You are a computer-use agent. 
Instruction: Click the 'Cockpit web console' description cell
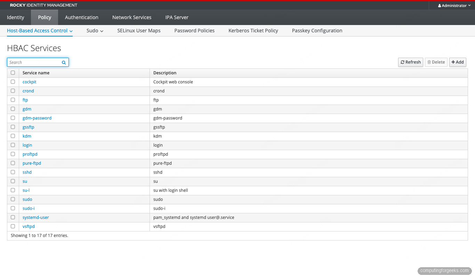(173, 82)
